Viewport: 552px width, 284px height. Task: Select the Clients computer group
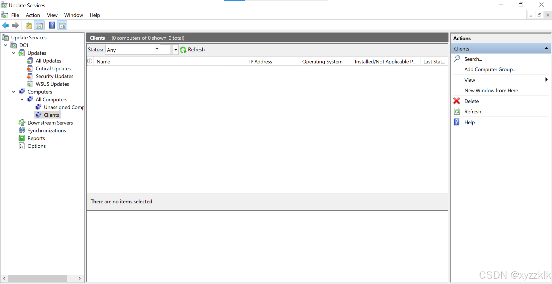tap(51, 115)
